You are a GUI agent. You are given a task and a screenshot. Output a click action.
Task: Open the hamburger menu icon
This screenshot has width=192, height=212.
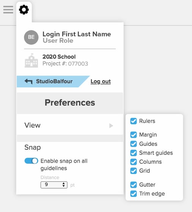tap(8, 9)
